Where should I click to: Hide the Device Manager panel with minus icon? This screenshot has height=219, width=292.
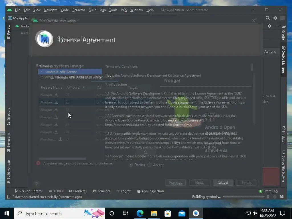tap(277, 26)
